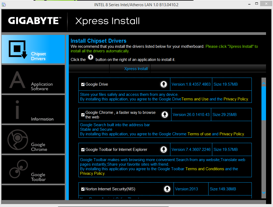Click 'Google Search built into the address bar'
Image resolution: width=273 pixels, height=207 pixels.
[x=115, y=125]
